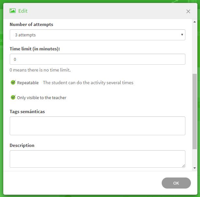Click inside the Description text area
The height and width of the screenshot is (197, 200).
click(97, 159)
